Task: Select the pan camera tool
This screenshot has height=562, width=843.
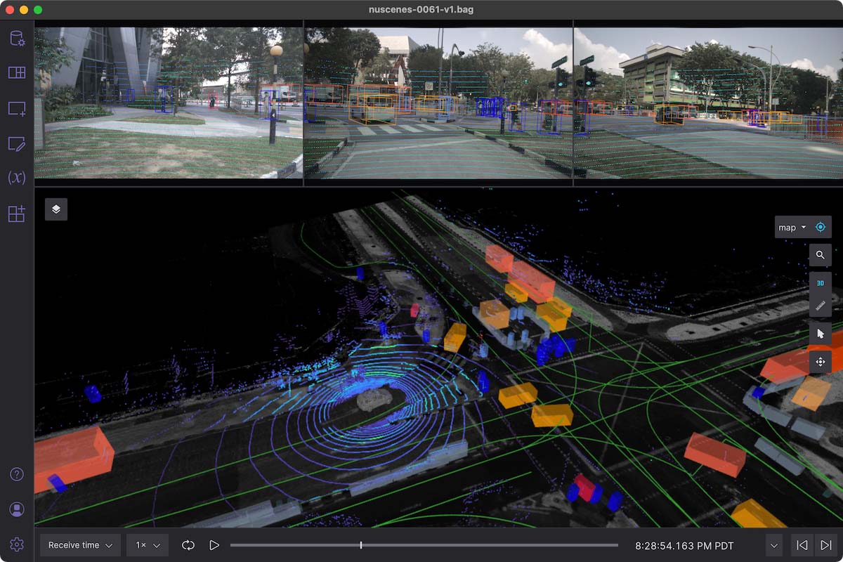Action: [820, 362]
